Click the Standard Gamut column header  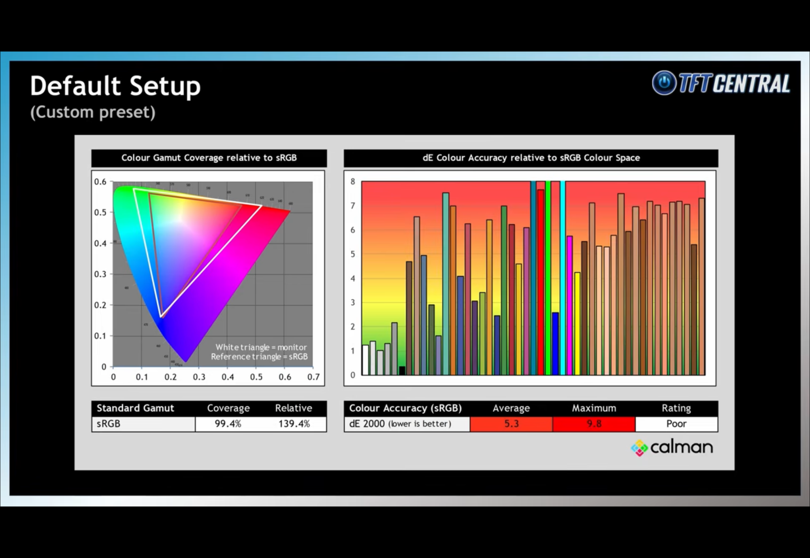135,408
